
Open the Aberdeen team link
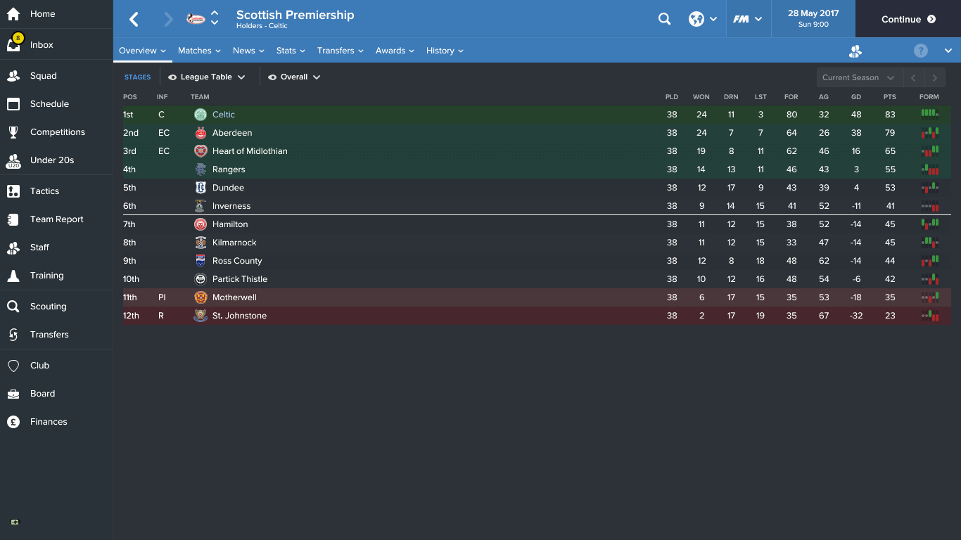232,133
